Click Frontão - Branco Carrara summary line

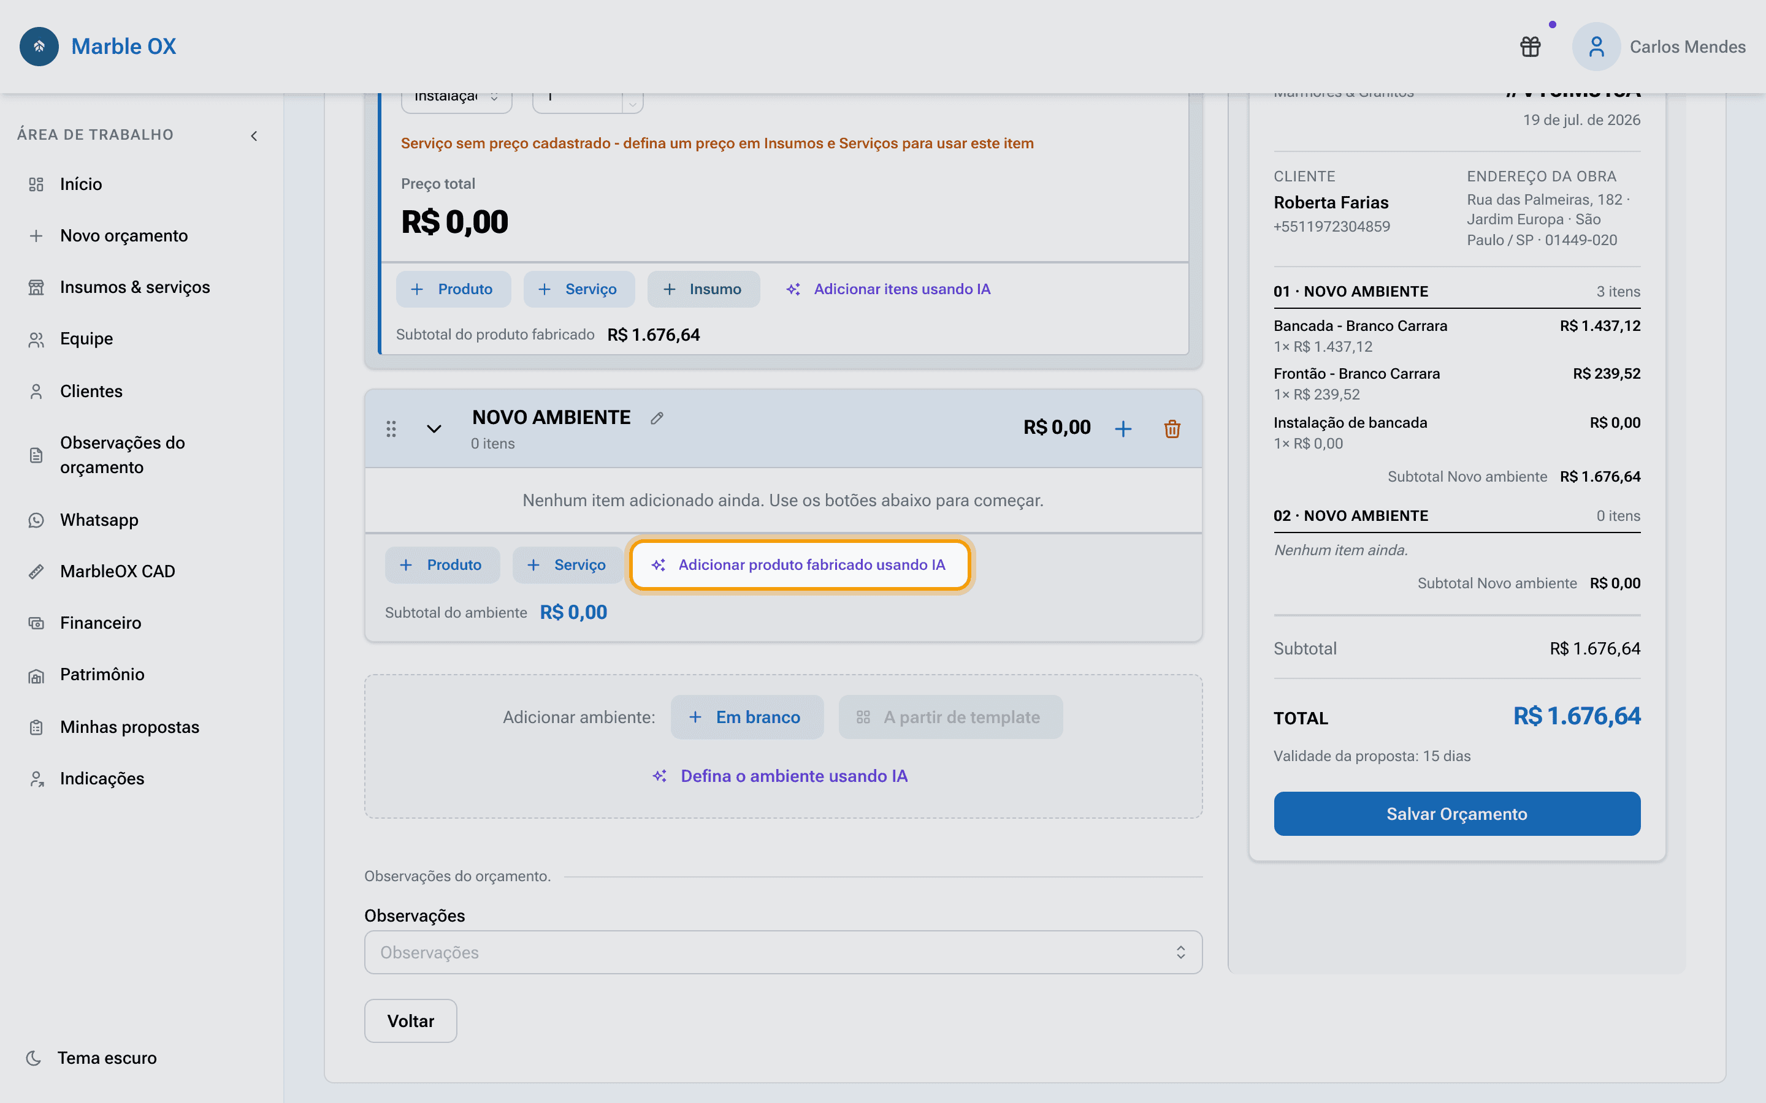(x=1456, y=384)
